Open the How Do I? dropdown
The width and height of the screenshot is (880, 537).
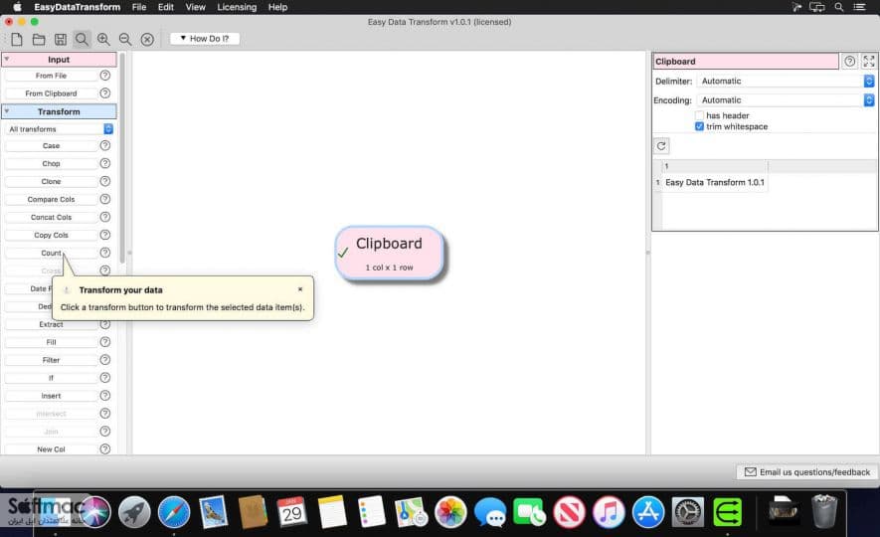click(205, 38)
